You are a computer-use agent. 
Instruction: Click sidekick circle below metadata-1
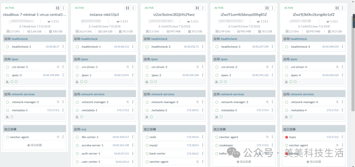(82, 117)
